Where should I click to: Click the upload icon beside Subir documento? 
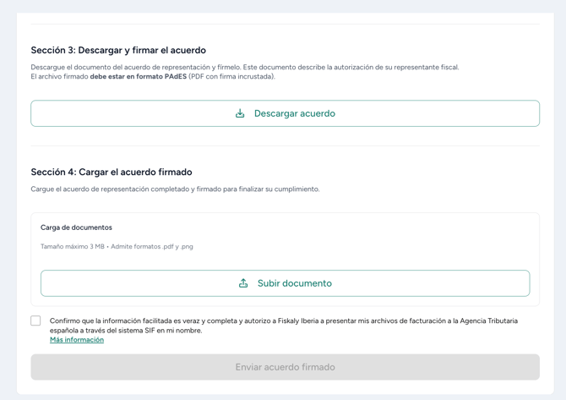pyautogui.click(x=243, y=283)
